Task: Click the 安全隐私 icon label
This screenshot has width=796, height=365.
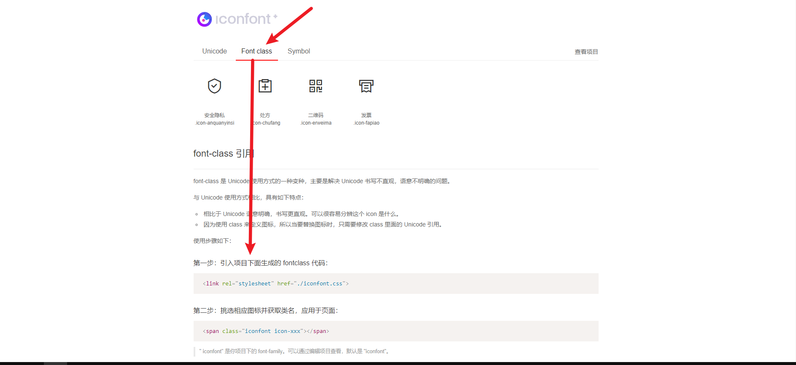Action: 214,115
